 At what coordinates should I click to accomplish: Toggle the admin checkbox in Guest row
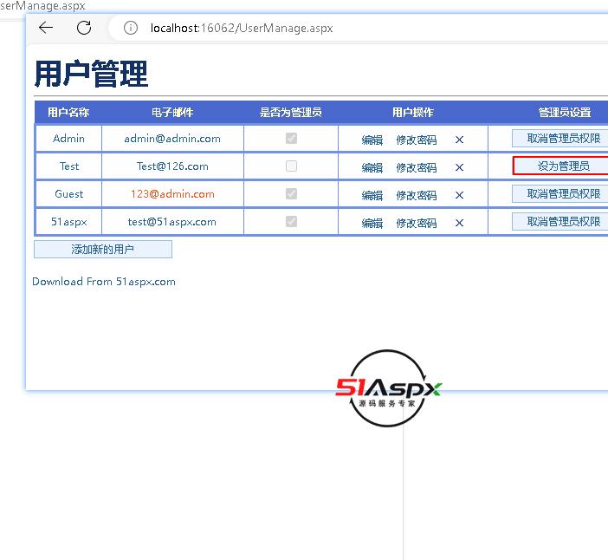[291, 193]
